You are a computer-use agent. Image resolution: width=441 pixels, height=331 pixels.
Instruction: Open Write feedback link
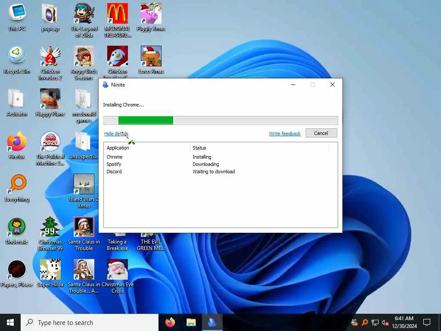(x=285, y=134)
